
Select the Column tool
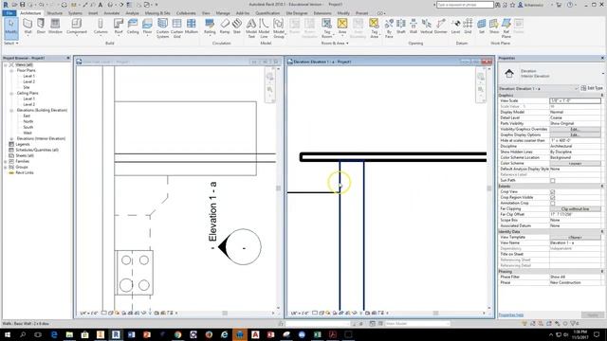click(101, 27)
